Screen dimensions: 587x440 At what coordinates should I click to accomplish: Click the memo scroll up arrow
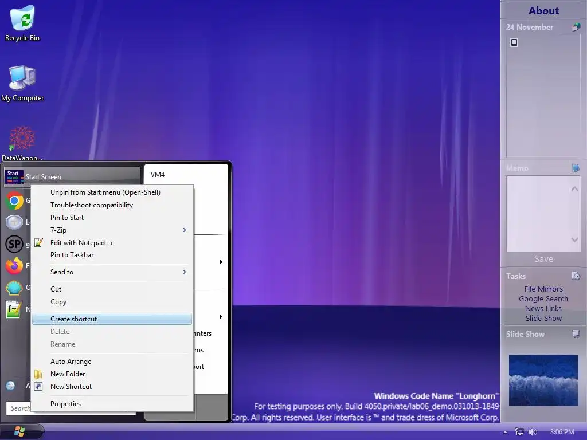pos(574,189)
